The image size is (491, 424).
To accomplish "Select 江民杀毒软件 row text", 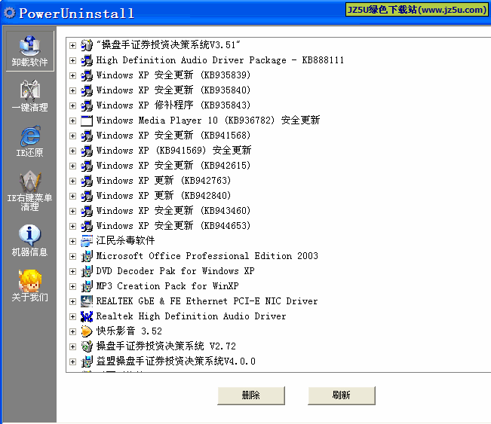I will 125,241.
